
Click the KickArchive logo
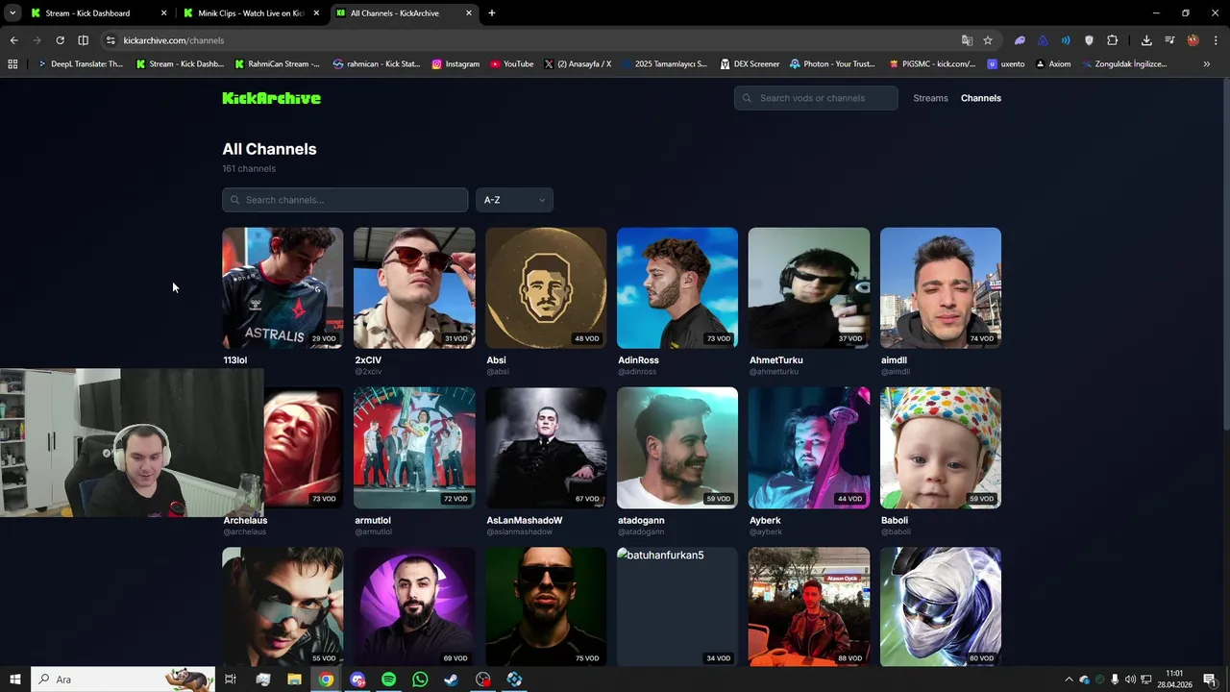[271, 98]
